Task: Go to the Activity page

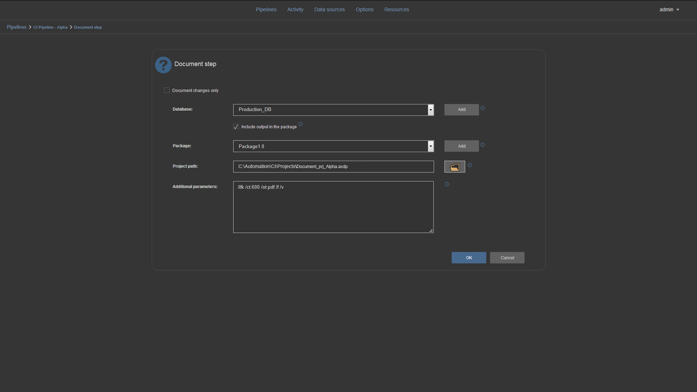Action: pyautogui.click(x=295, y=9)
